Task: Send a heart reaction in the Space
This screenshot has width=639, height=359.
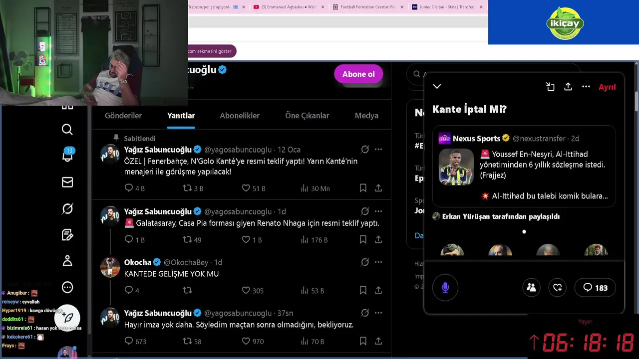Action: click(558, 288)
